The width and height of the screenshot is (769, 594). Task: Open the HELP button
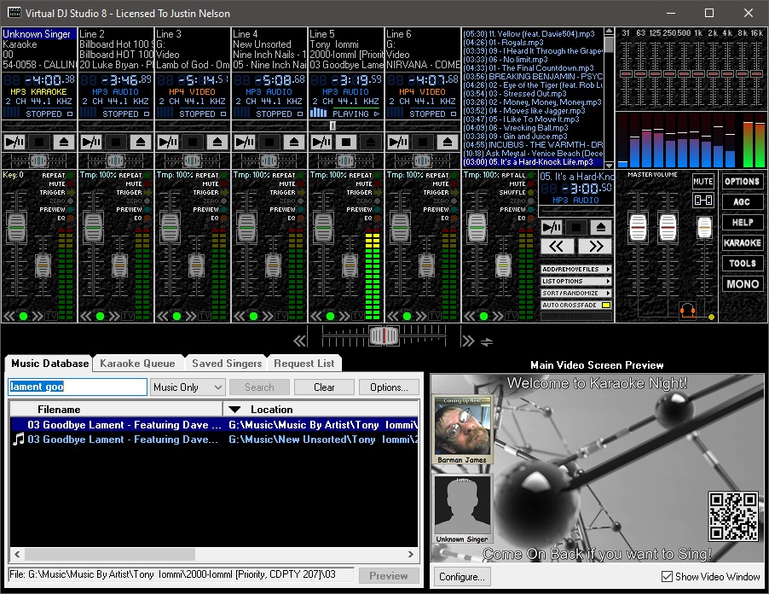point(742,223)
